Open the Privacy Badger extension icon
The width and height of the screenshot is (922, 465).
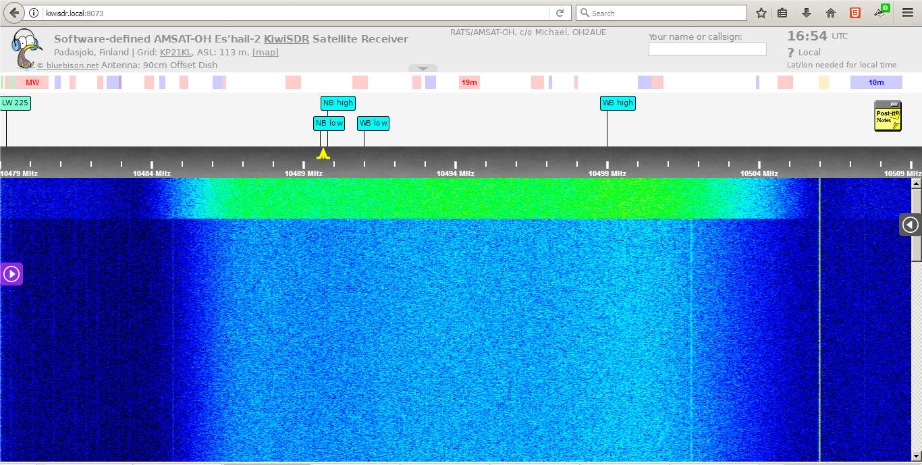coord(881,13)
